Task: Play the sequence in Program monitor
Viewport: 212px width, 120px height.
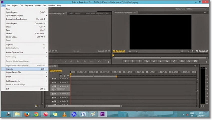Action: click(160, 61)
